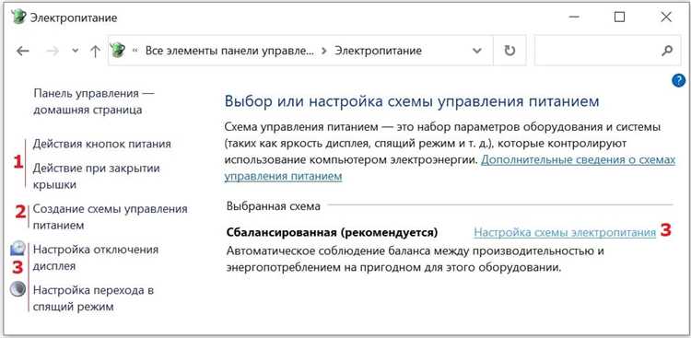Select 'Сбалансированная (рекомендуется)' plan text
This screenshot has height=338, width=691.
[332, 232]
